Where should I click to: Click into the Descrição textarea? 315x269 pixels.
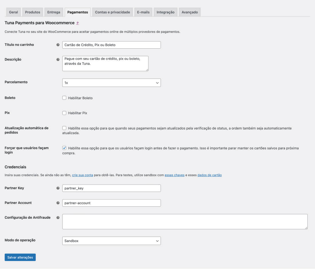click(105, 63)
